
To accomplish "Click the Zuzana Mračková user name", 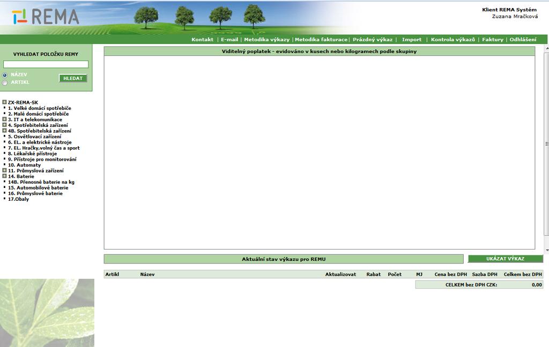I will click(515, 17).
